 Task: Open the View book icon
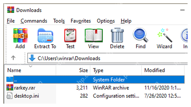(x=94, y=35)
